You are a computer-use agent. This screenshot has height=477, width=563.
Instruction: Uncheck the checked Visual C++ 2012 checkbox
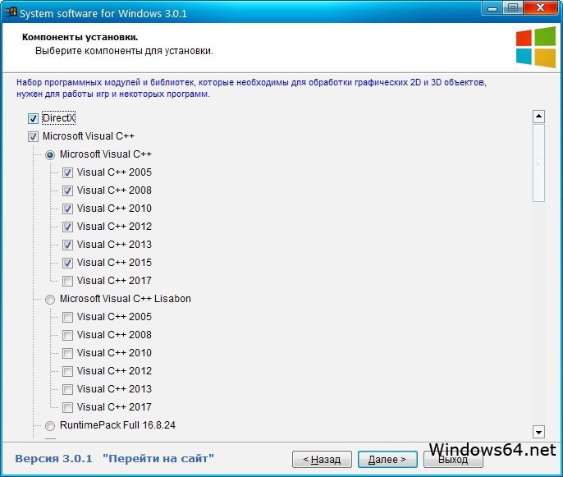click(x=67, y=227)
